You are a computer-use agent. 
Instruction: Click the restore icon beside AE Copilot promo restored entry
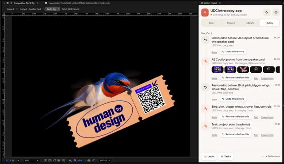pyautogui.click(x=205, y=40)
